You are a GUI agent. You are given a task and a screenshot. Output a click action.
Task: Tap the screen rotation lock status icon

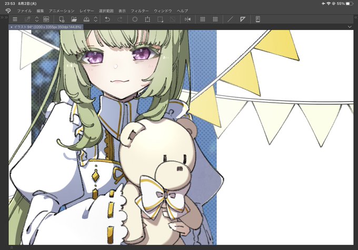pos(334,4)
